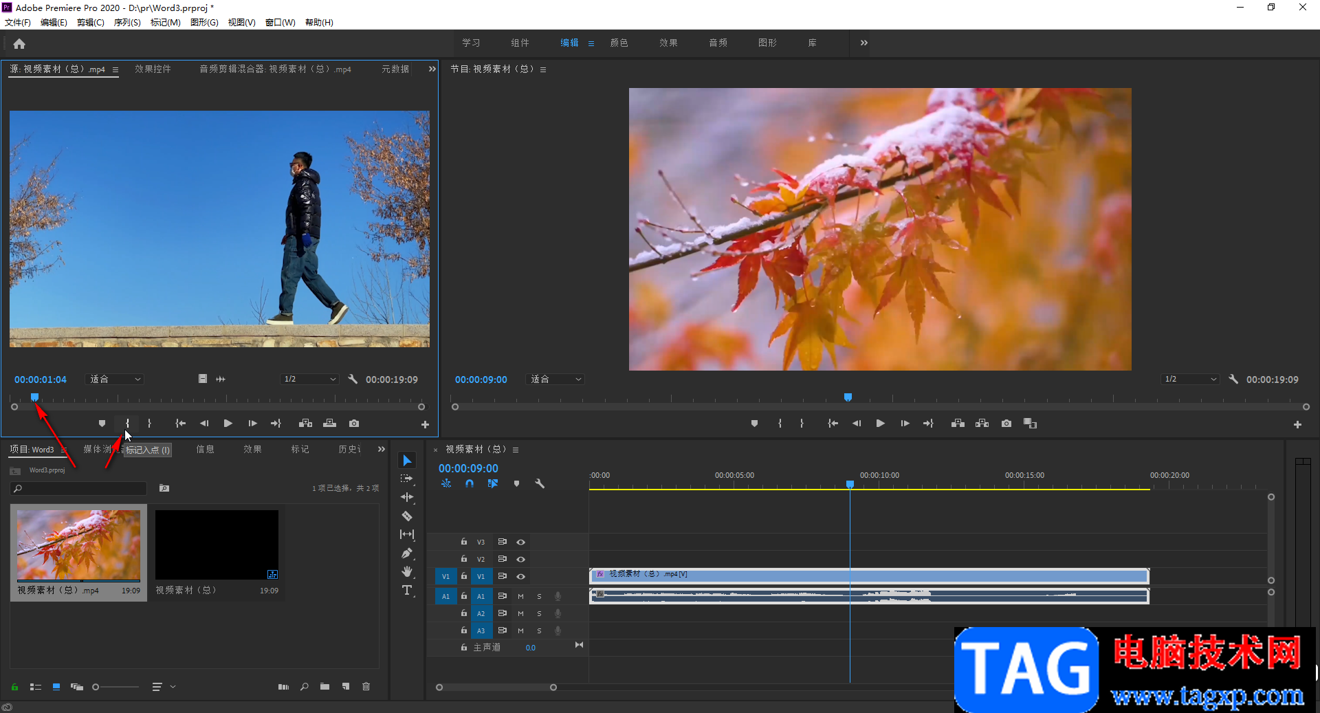
Task: Select the Type tool
Action: click(x=407, y=590)
